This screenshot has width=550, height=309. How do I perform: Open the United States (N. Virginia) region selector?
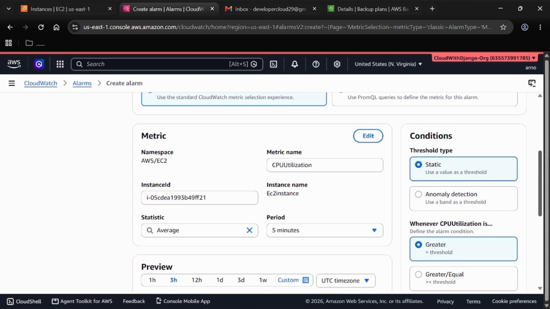point(388,64)
